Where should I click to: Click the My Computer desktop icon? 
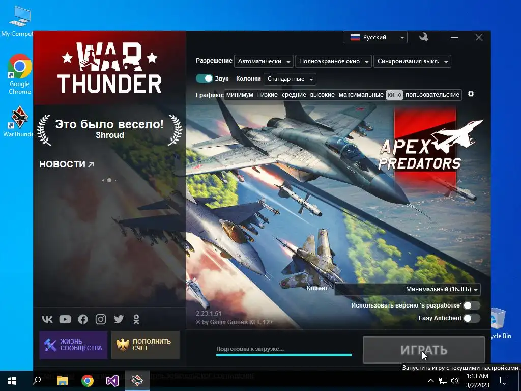pyautogui.click(x=17, y=21)
